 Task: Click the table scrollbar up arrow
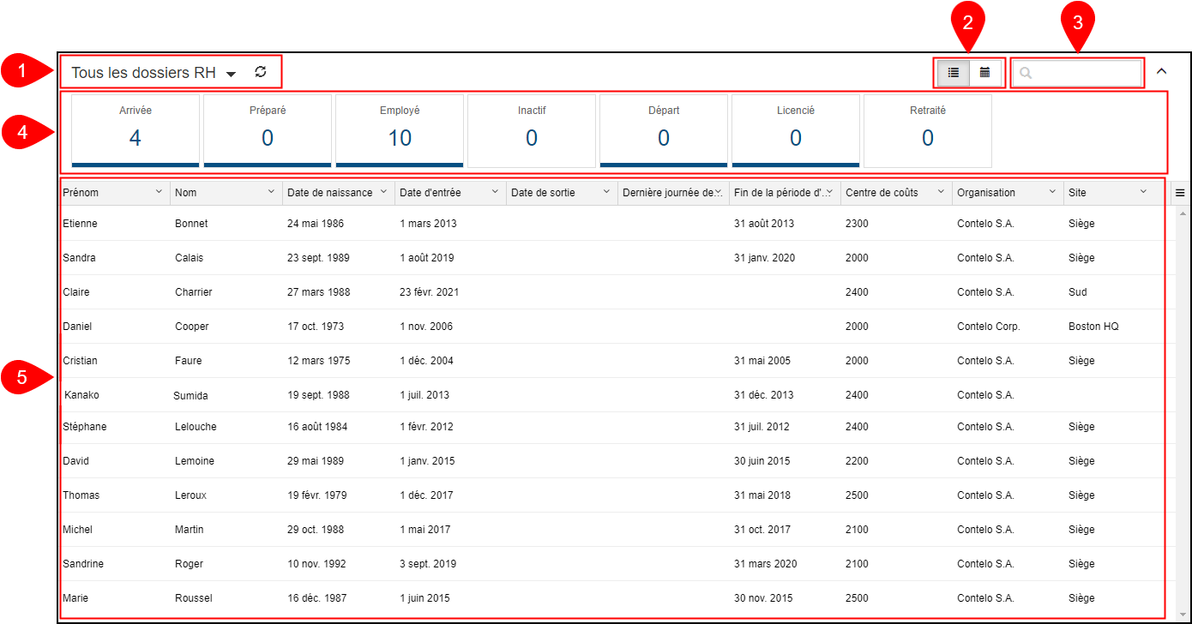click(x=1183, y=213)
